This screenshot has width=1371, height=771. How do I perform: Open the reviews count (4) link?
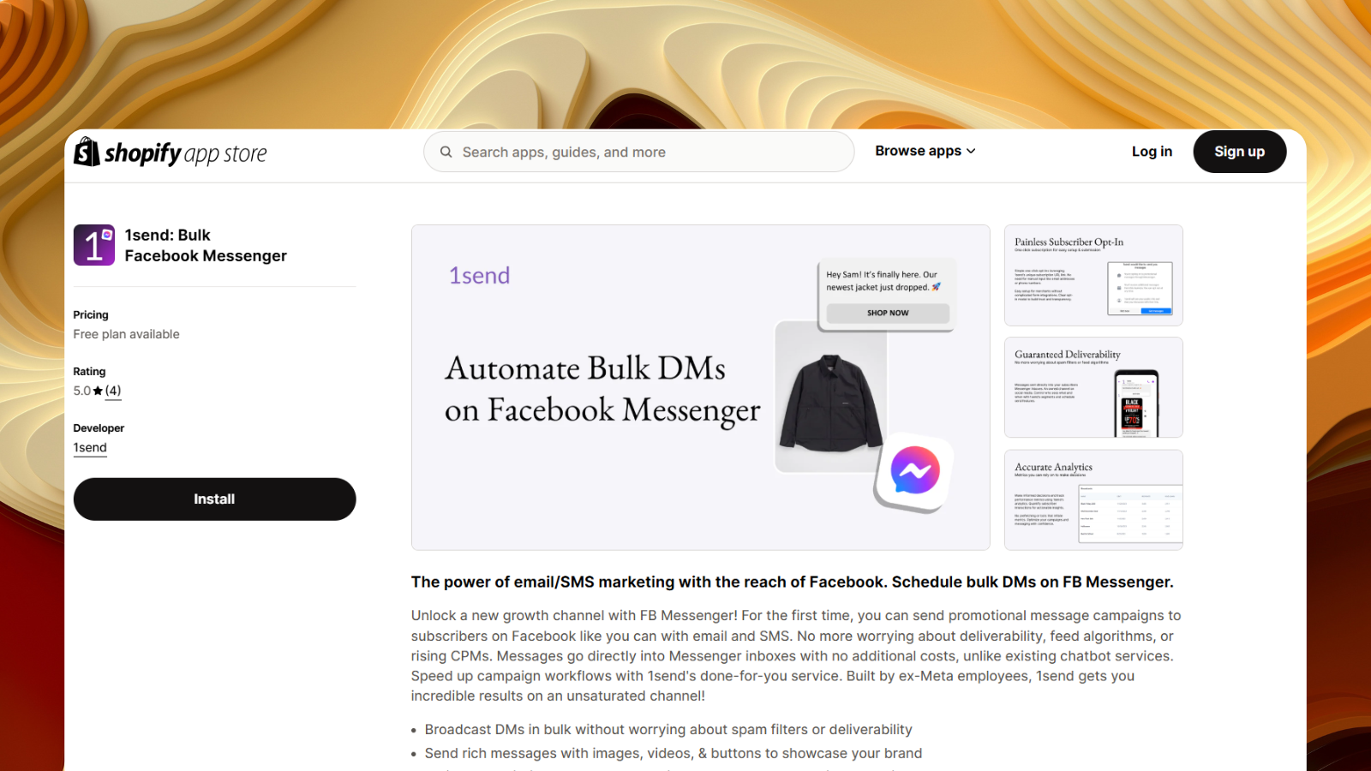click(x=113, y=391)
